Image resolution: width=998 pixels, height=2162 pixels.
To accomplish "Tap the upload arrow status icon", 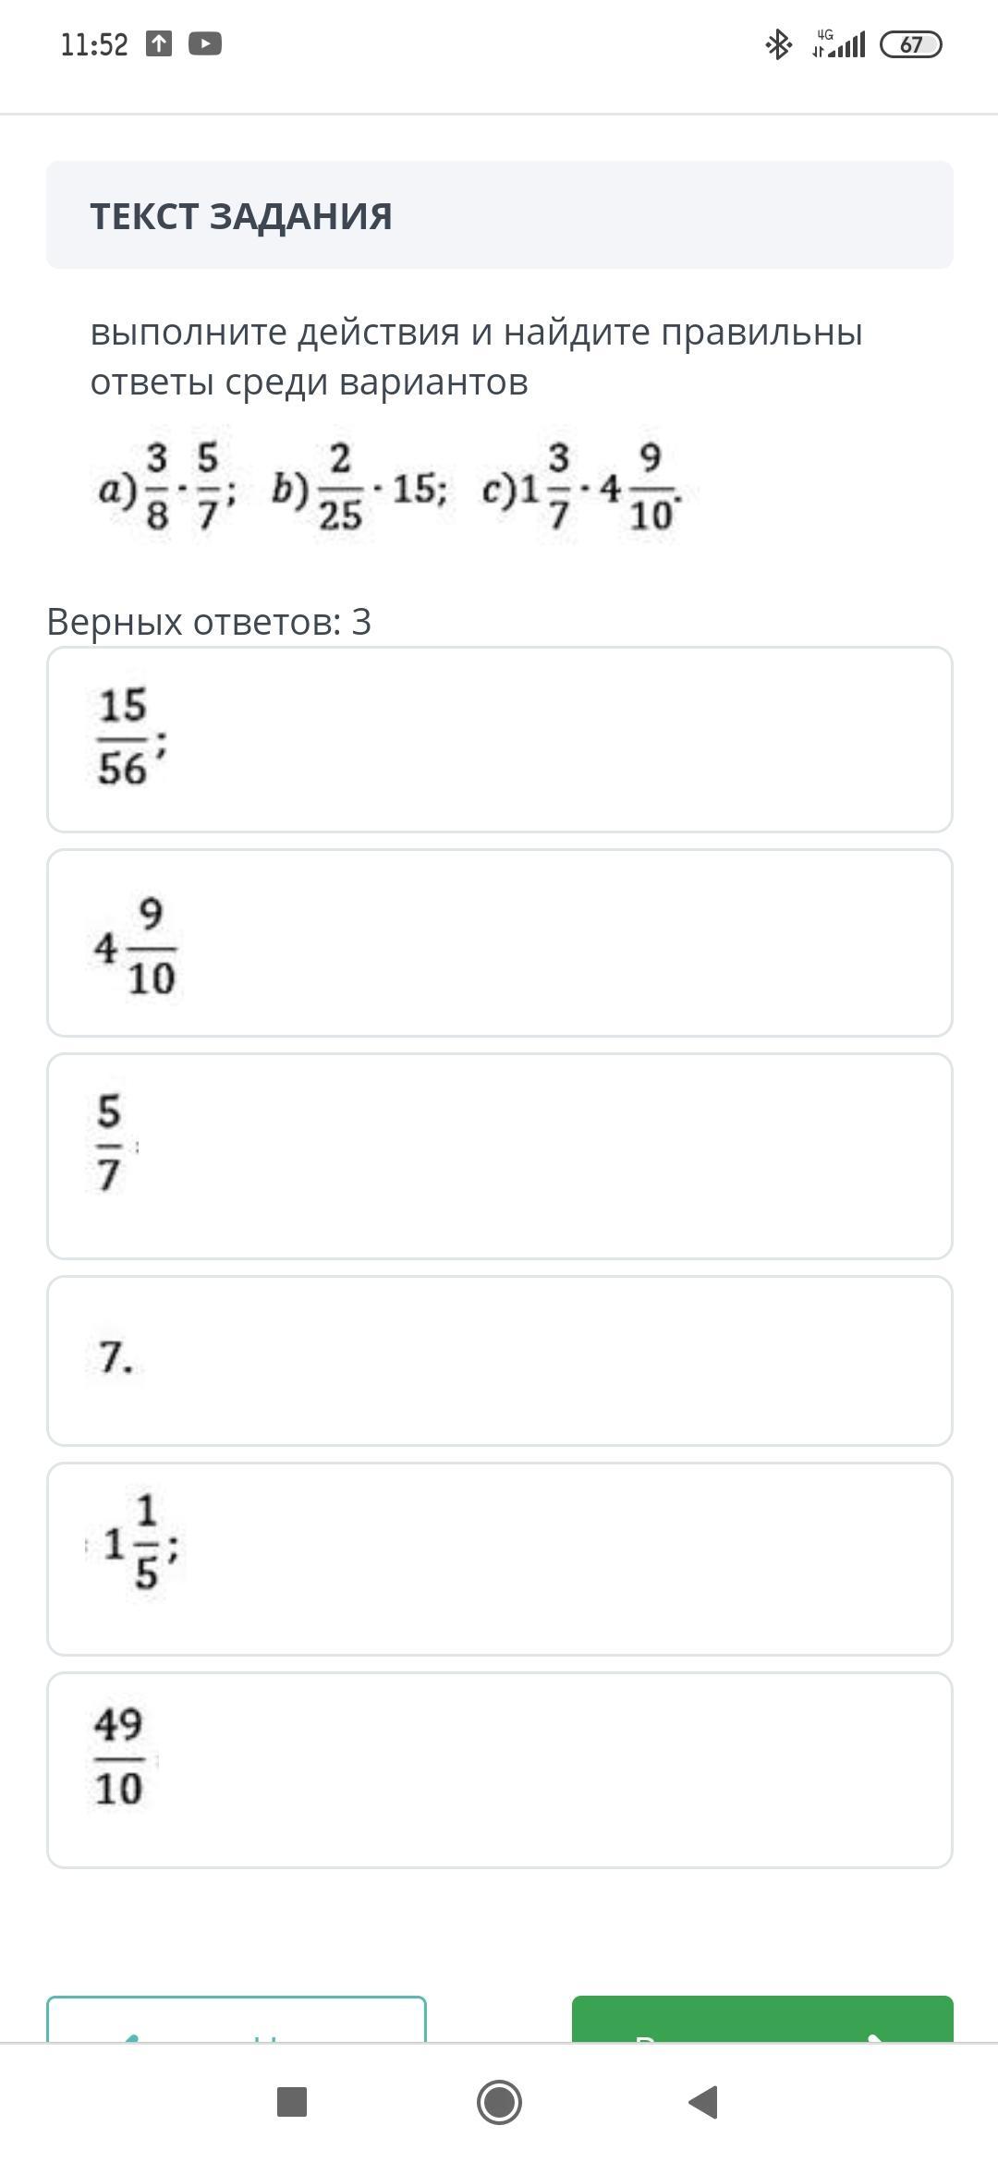I will (x=159, y=43).
